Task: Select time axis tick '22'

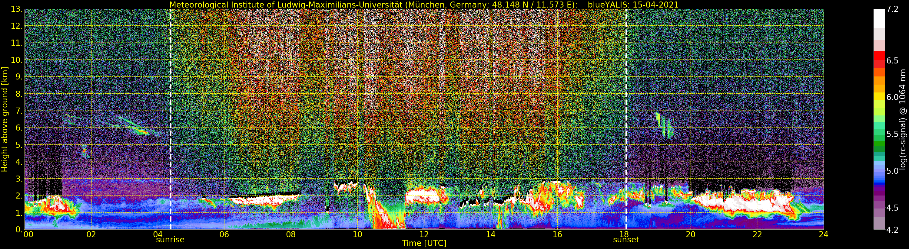Action: tap(757, 234)
